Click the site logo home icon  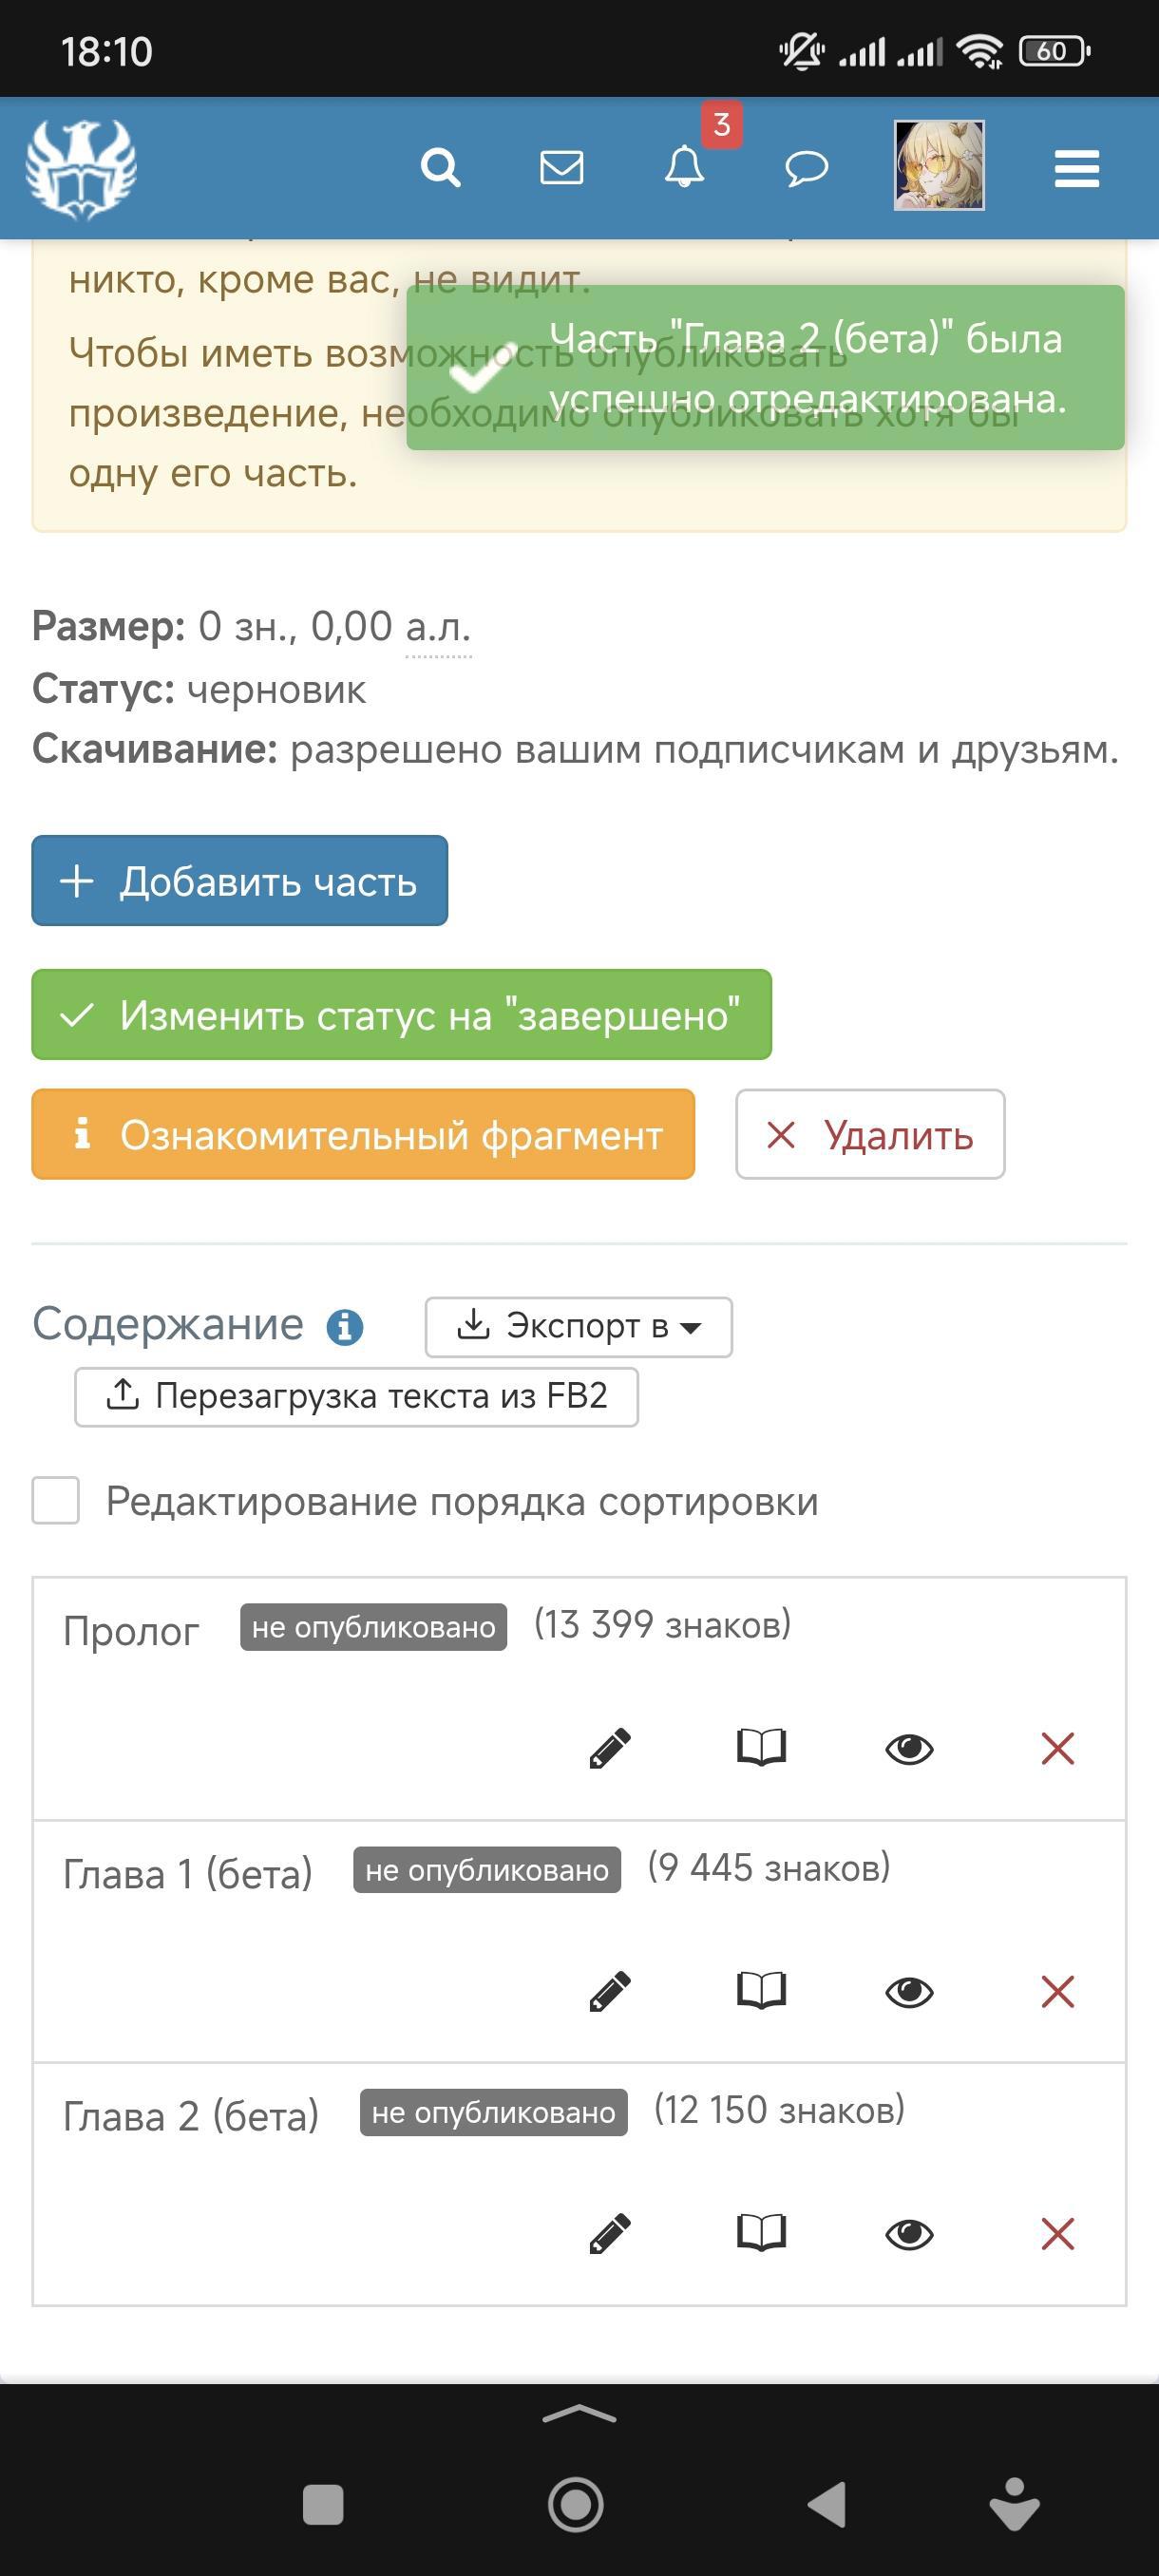coord(81,169)
